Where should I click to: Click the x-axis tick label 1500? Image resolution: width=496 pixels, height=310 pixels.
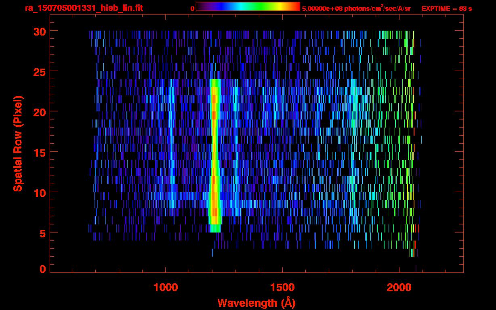[x=282, y=287]
